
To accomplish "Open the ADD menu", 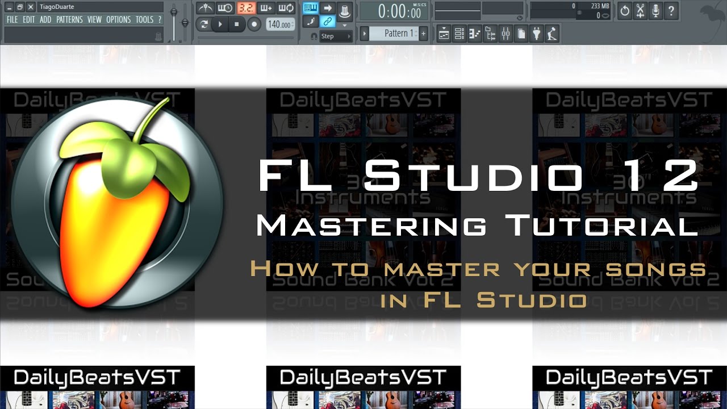I will [45, 19].
